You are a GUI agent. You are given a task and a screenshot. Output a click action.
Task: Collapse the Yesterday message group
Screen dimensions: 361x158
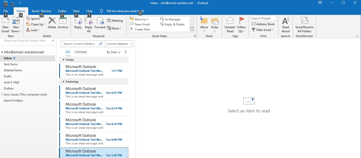click(x=63, y=82)
